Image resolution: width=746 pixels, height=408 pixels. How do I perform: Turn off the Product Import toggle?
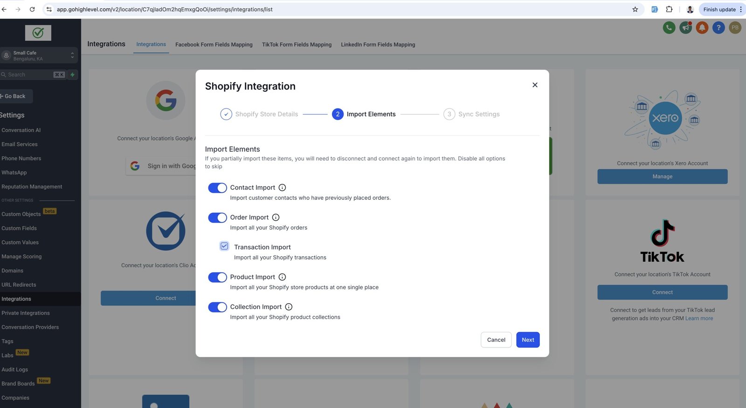pos(217,277)
